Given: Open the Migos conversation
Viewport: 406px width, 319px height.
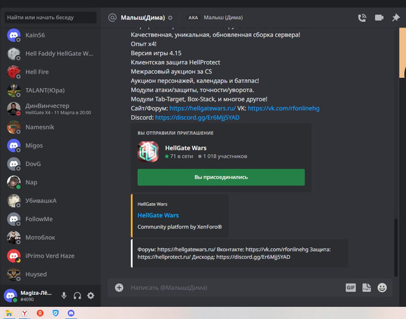Looking at the screenshot, I should click(51, 145).
